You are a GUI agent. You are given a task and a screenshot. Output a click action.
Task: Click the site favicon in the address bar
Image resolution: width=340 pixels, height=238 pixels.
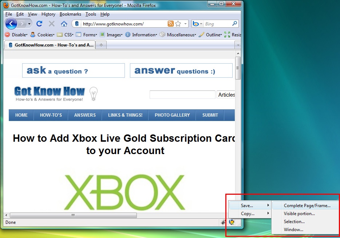click(x=77, y=24)
